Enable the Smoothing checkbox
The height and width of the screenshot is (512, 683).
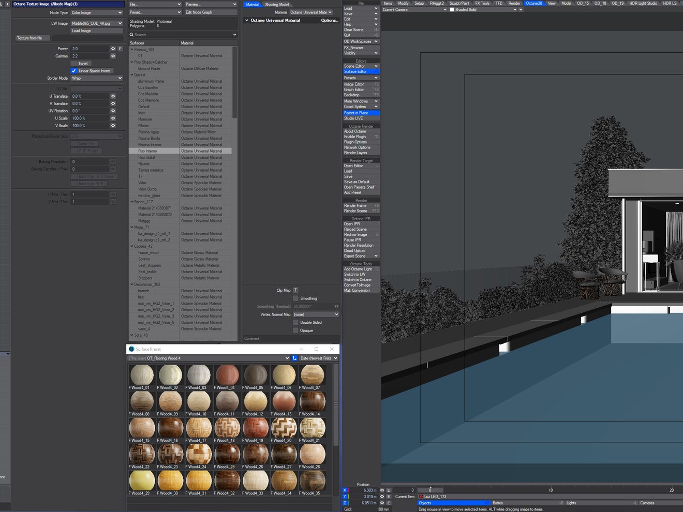click(295, 298)
